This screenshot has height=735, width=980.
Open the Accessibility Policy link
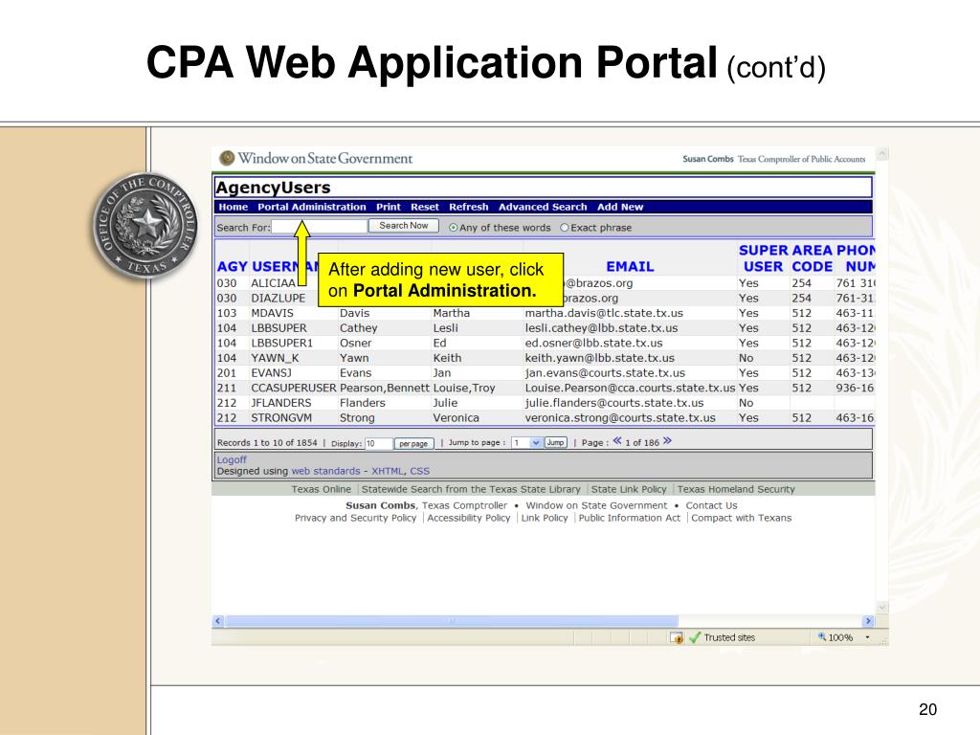click(x=469, y=518)
